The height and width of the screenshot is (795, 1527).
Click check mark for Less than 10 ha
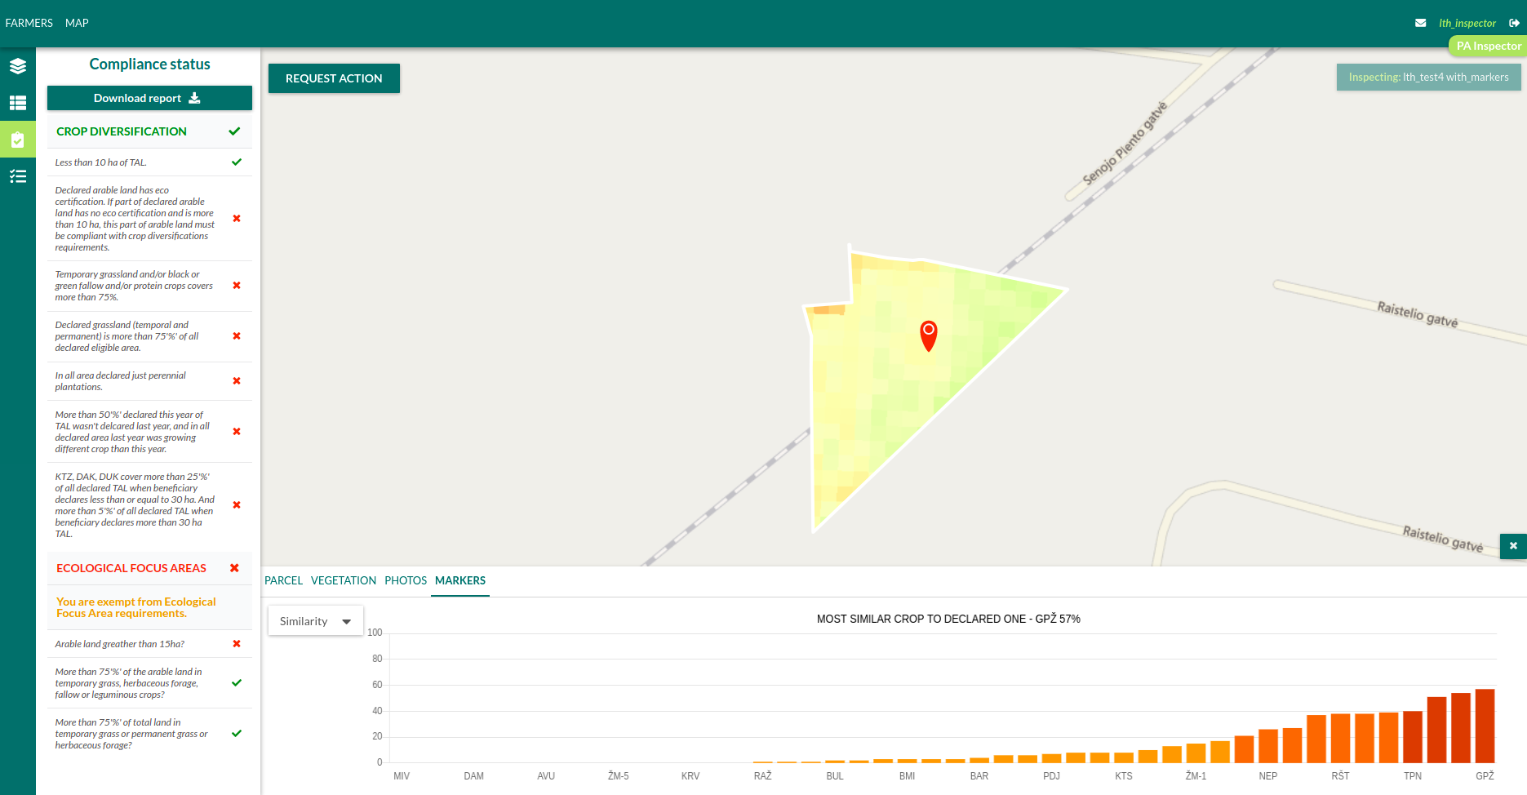[x=237, y=162]
